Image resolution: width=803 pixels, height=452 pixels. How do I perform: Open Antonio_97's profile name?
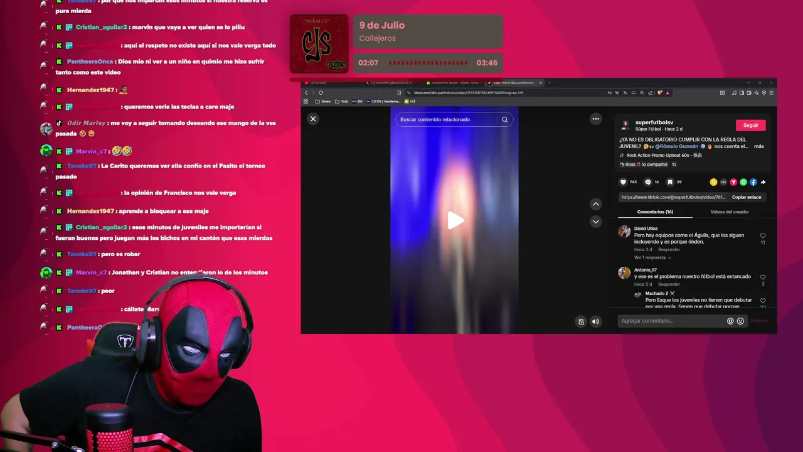(x=645, y=270)
